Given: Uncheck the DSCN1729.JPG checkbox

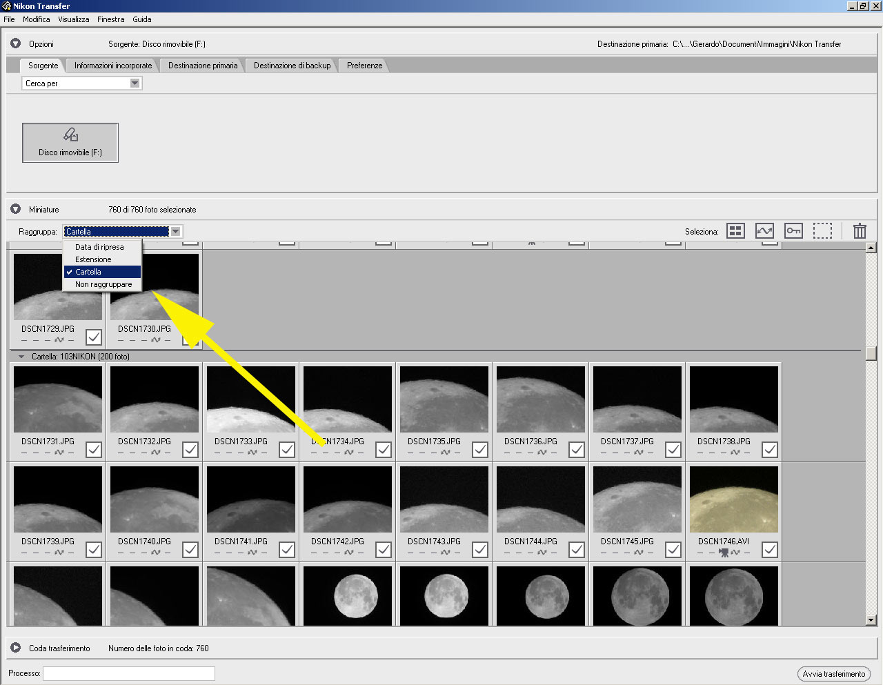Looking at the screenshot, I should pos(94,337).
